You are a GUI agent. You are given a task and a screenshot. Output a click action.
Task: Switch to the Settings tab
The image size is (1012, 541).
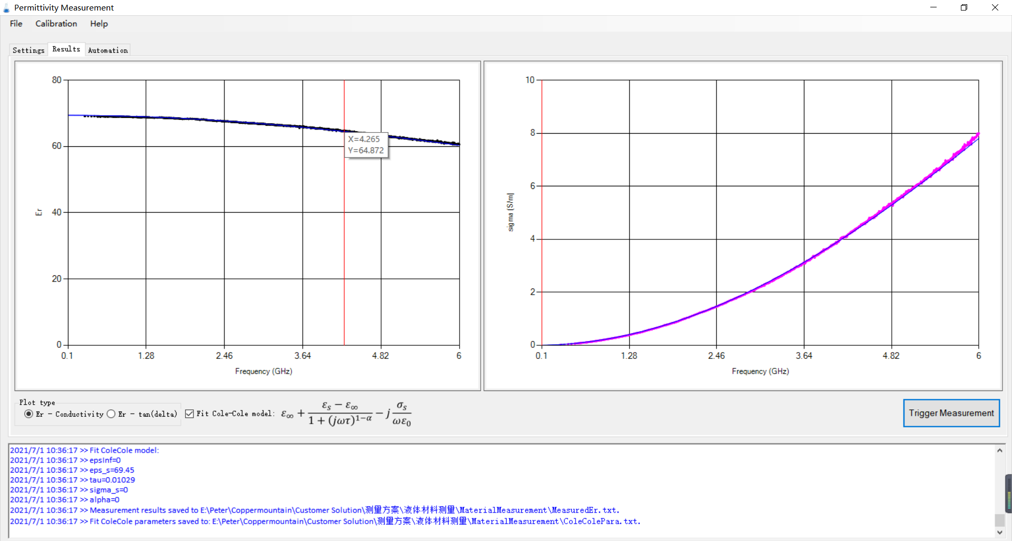[x=28, y=50]
